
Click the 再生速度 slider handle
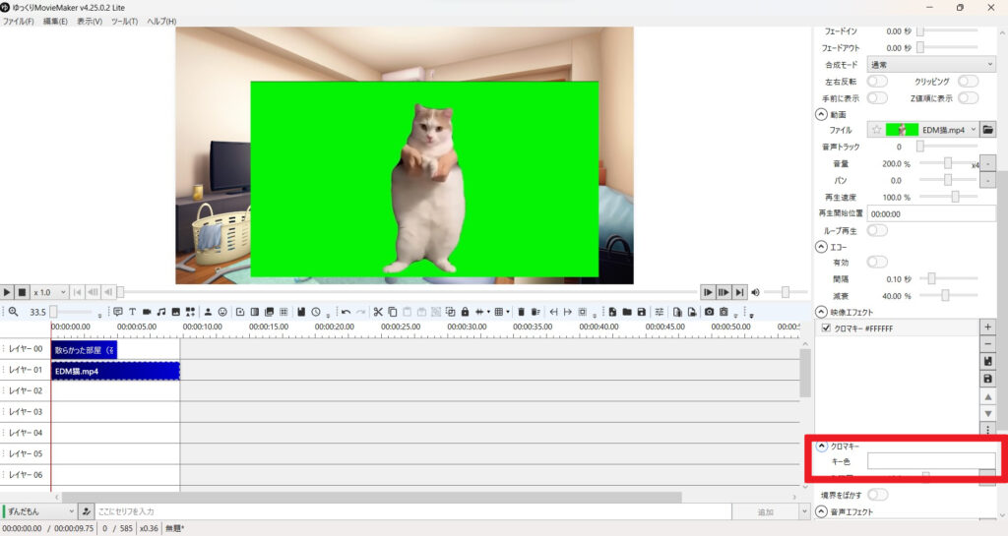[x=955, y=197]
